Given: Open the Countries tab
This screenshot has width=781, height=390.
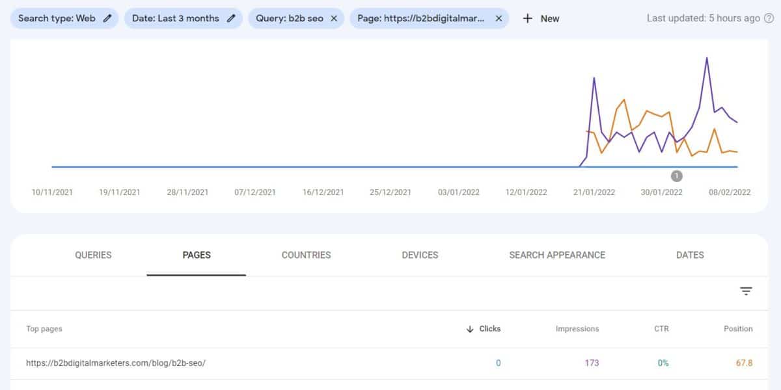Looking at the screenshot, I should [x=306, y=255].
